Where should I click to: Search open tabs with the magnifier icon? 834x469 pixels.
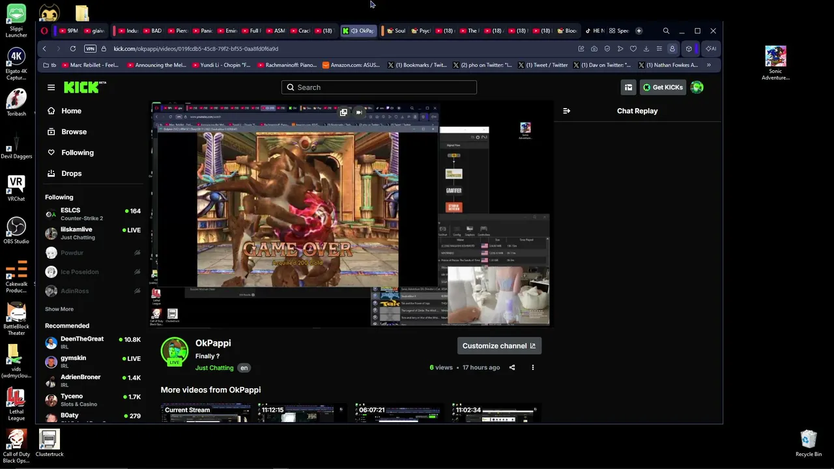click(x=666, y=31)
